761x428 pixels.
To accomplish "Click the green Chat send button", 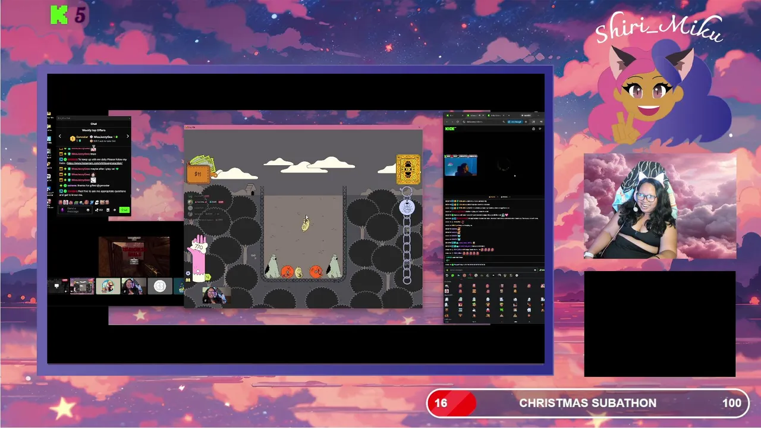I will 124,210.
